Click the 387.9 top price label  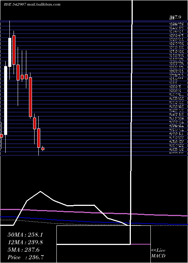pos(175,17)
